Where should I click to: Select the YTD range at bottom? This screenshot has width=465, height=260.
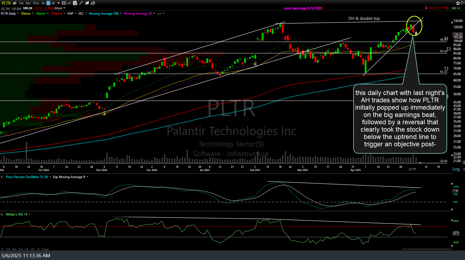tap(8, 249)
